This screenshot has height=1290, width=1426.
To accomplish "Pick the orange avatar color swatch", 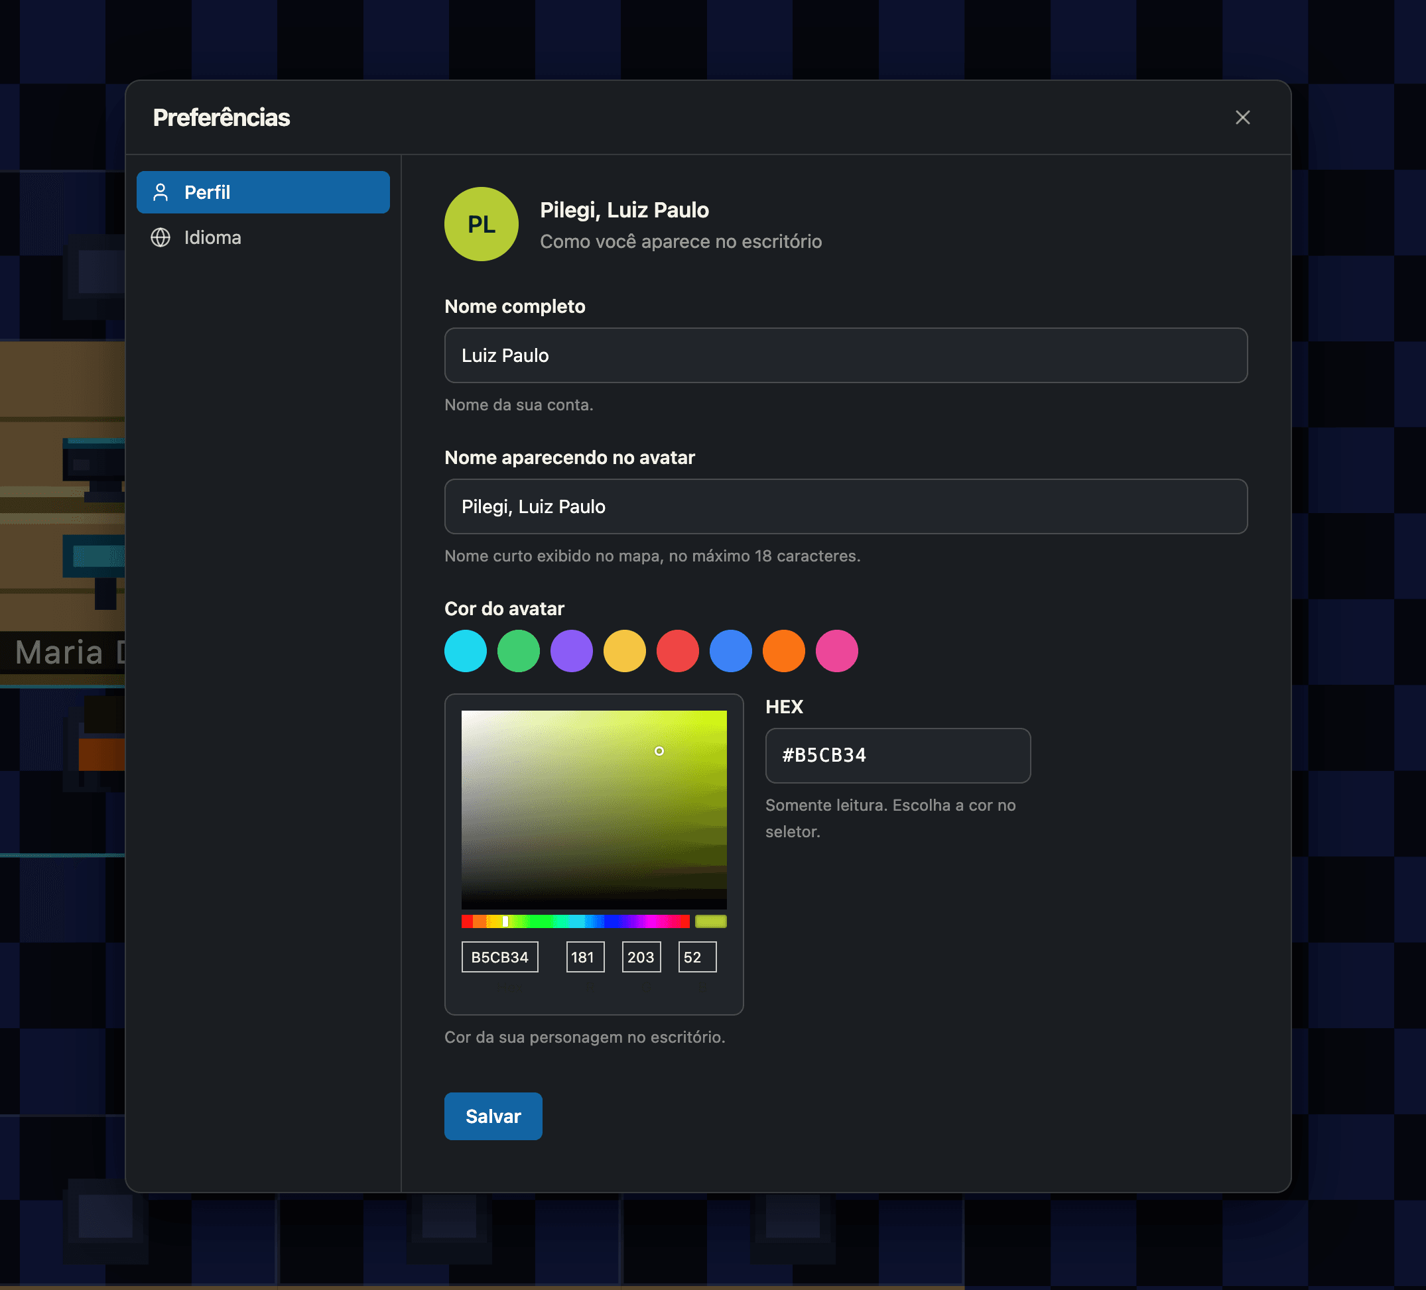I will (x=784, y=651).
